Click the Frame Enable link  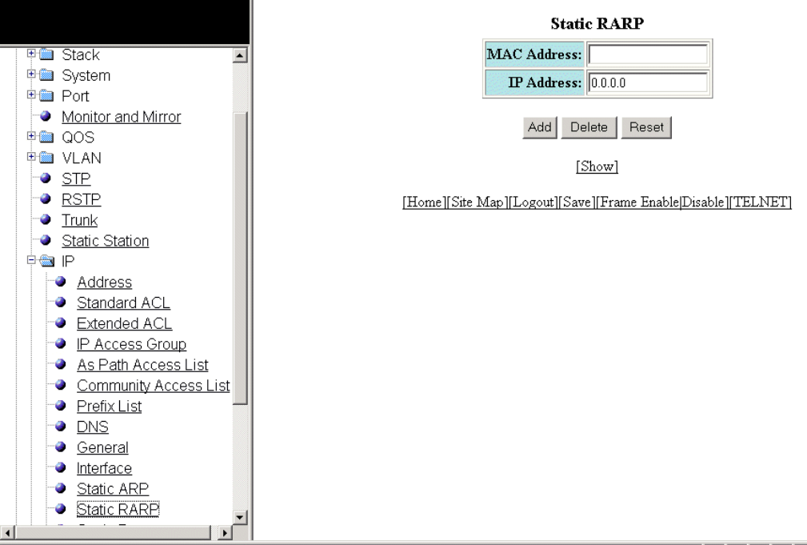click(639, 202)
